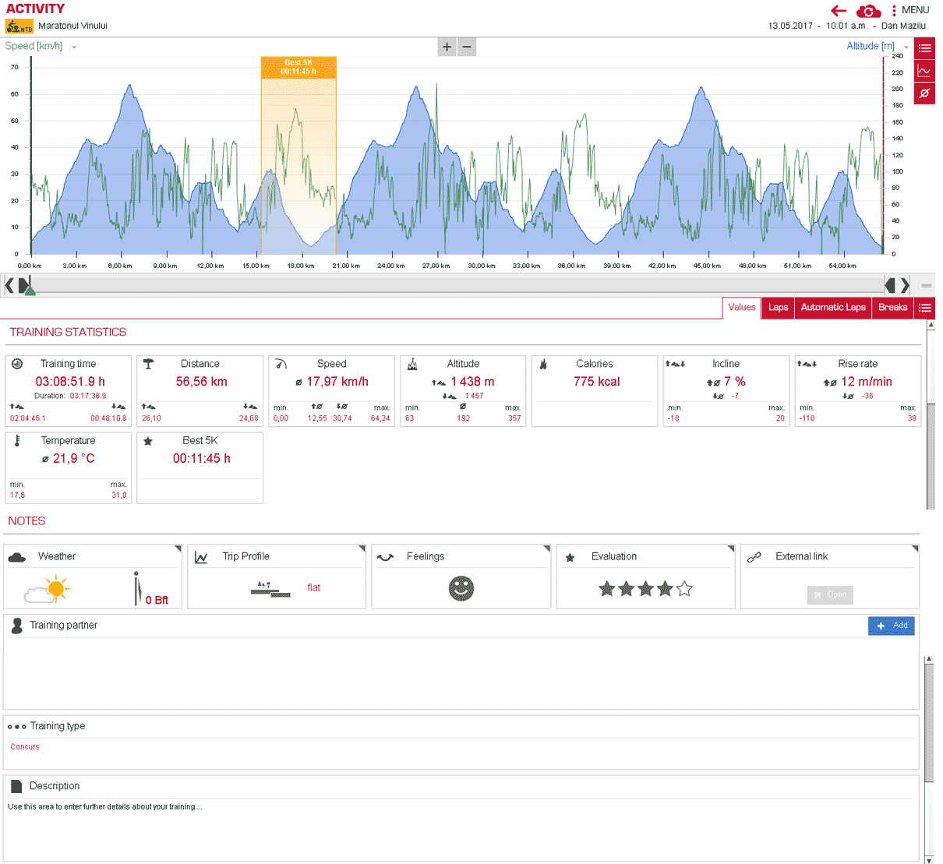943x864 pixels.
Task: Click the smiley Feelings icon
Action: [x=461, y=588]
